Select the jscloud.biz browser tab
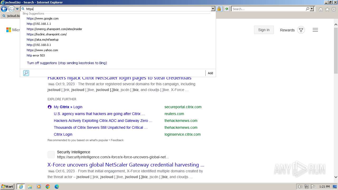338x190 pixels. tap(11, 16)
